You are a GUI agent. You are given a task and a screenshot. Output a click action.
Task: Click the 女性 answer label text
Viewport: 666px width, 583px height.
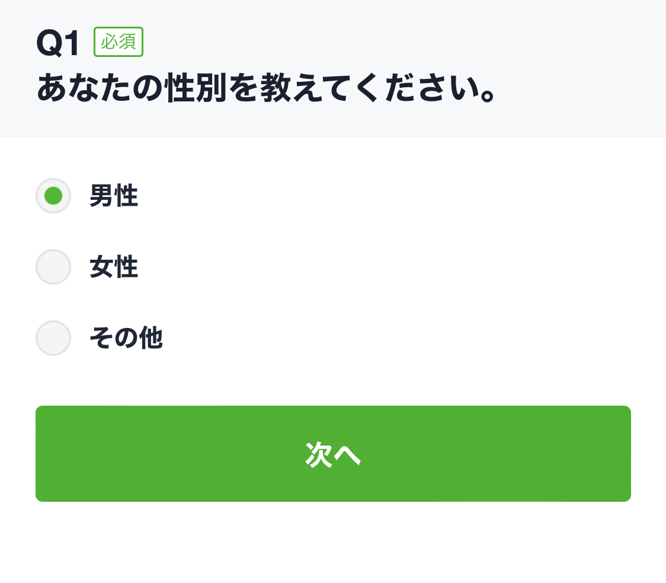click(x=113, y=267)
